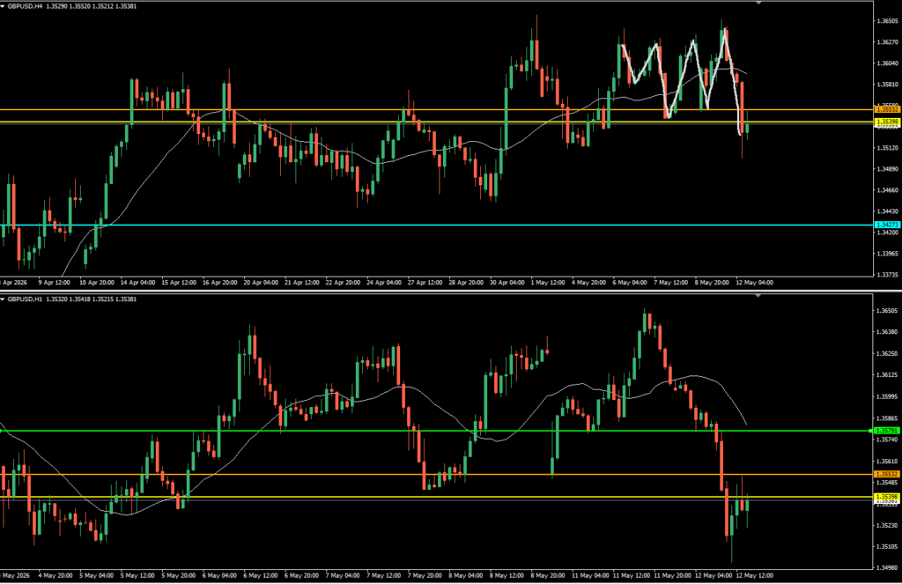
Task: Click price 1.36380 on the H1 price axis
Action: tap(887, 332)
